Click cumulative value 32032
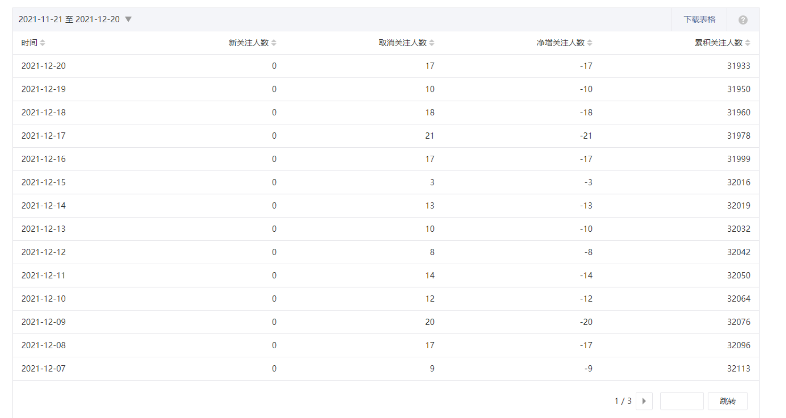This screenshot has width=786, height=418. pyautogui.click(x=739, y=229)
